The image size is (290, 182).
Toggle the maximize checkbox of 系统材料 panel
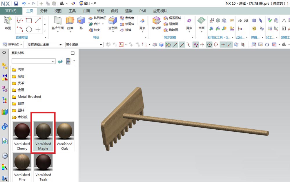click(72, 53)
